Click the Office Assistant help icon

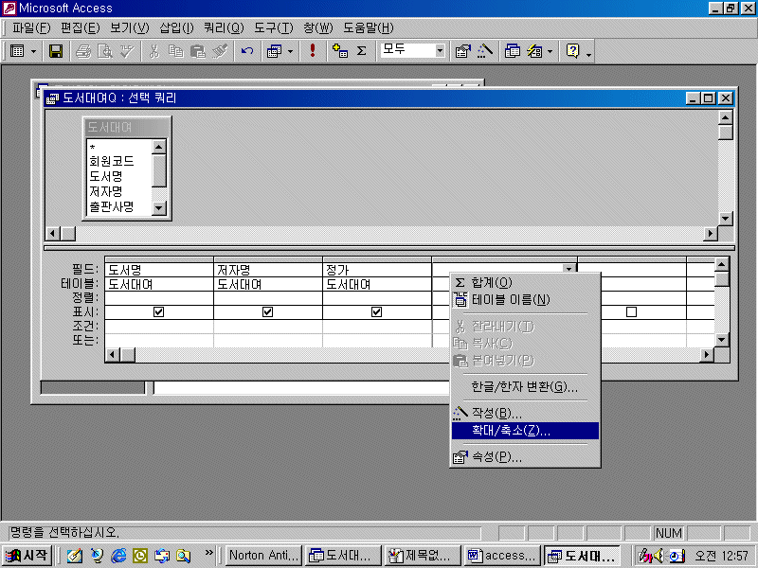tap(573, 51)
